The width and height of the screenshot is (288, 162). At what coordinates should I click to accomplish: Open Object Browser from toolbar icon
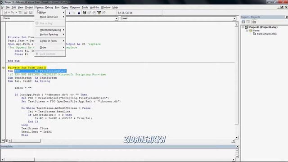pyautogui.click(x=99, y=13)
